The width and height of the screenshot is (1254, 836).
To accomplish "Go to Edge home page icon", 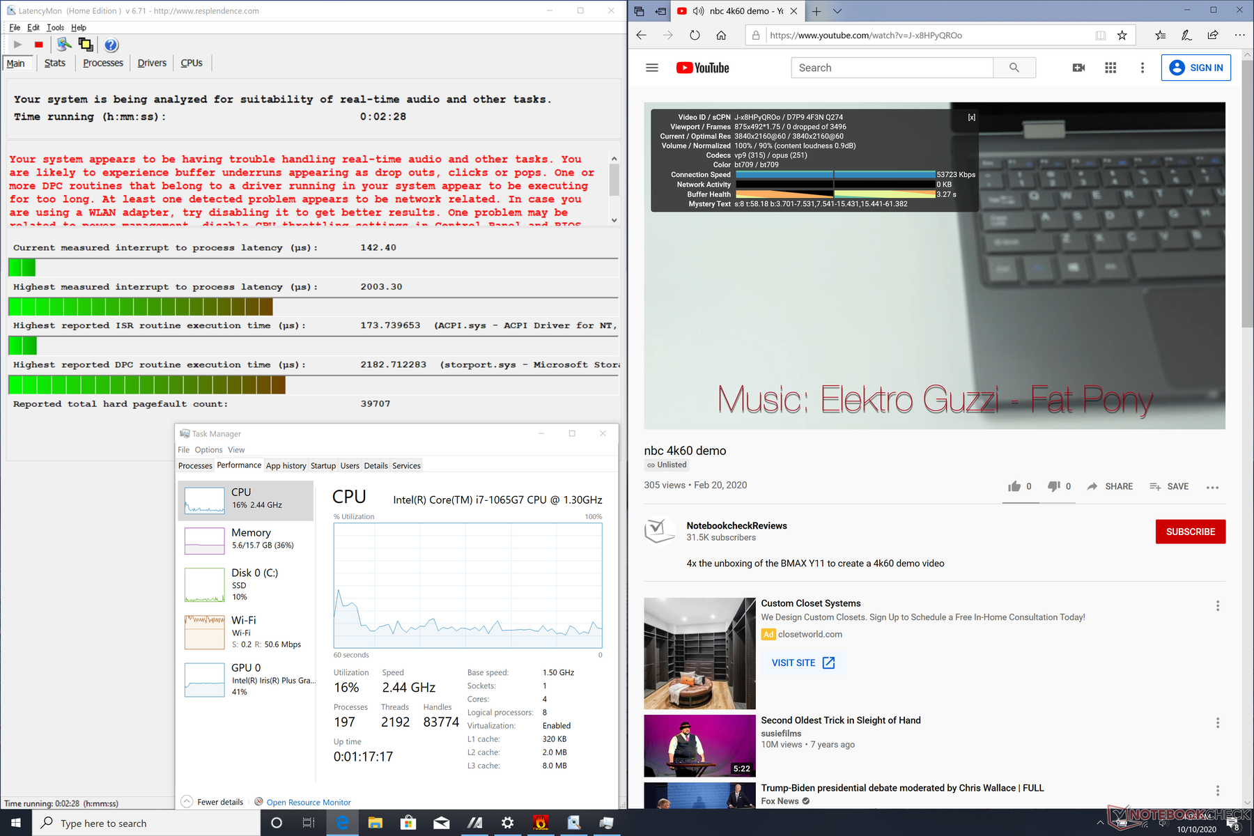I will coord(721,36).
